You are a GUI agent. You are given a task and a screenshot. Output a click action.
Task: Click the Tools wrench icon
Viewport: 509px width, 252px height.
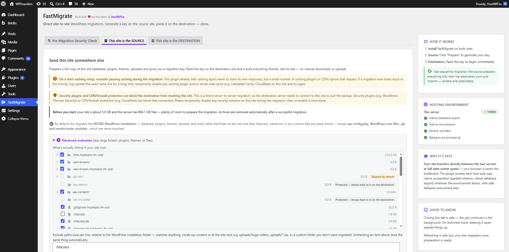[x=3, y=94]
